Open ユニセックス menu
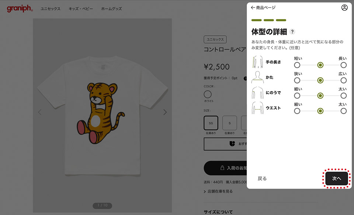This screenshot has width=354, height=215. click(51, 9)
